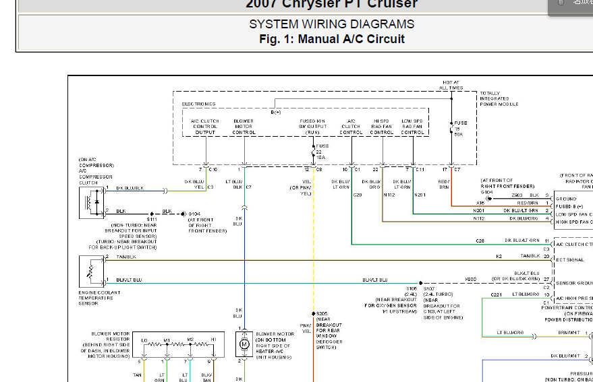Click the 'S106' splice label
The height and width of the screenshot is (382, 593).
[412, 288]
